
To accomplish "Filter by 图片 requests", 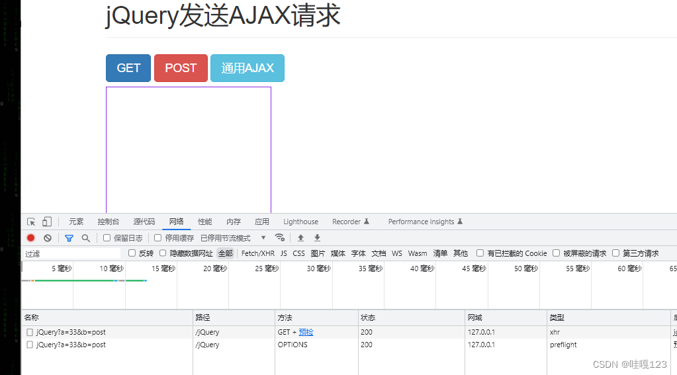I will click(318, 253).
